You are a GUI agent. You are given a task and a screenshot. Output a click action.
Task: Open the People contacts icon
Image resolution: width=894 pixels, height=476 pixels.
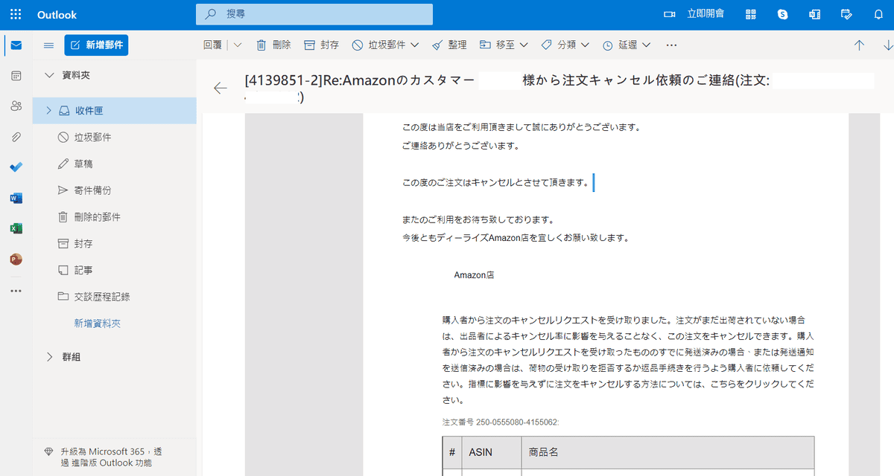16,106
